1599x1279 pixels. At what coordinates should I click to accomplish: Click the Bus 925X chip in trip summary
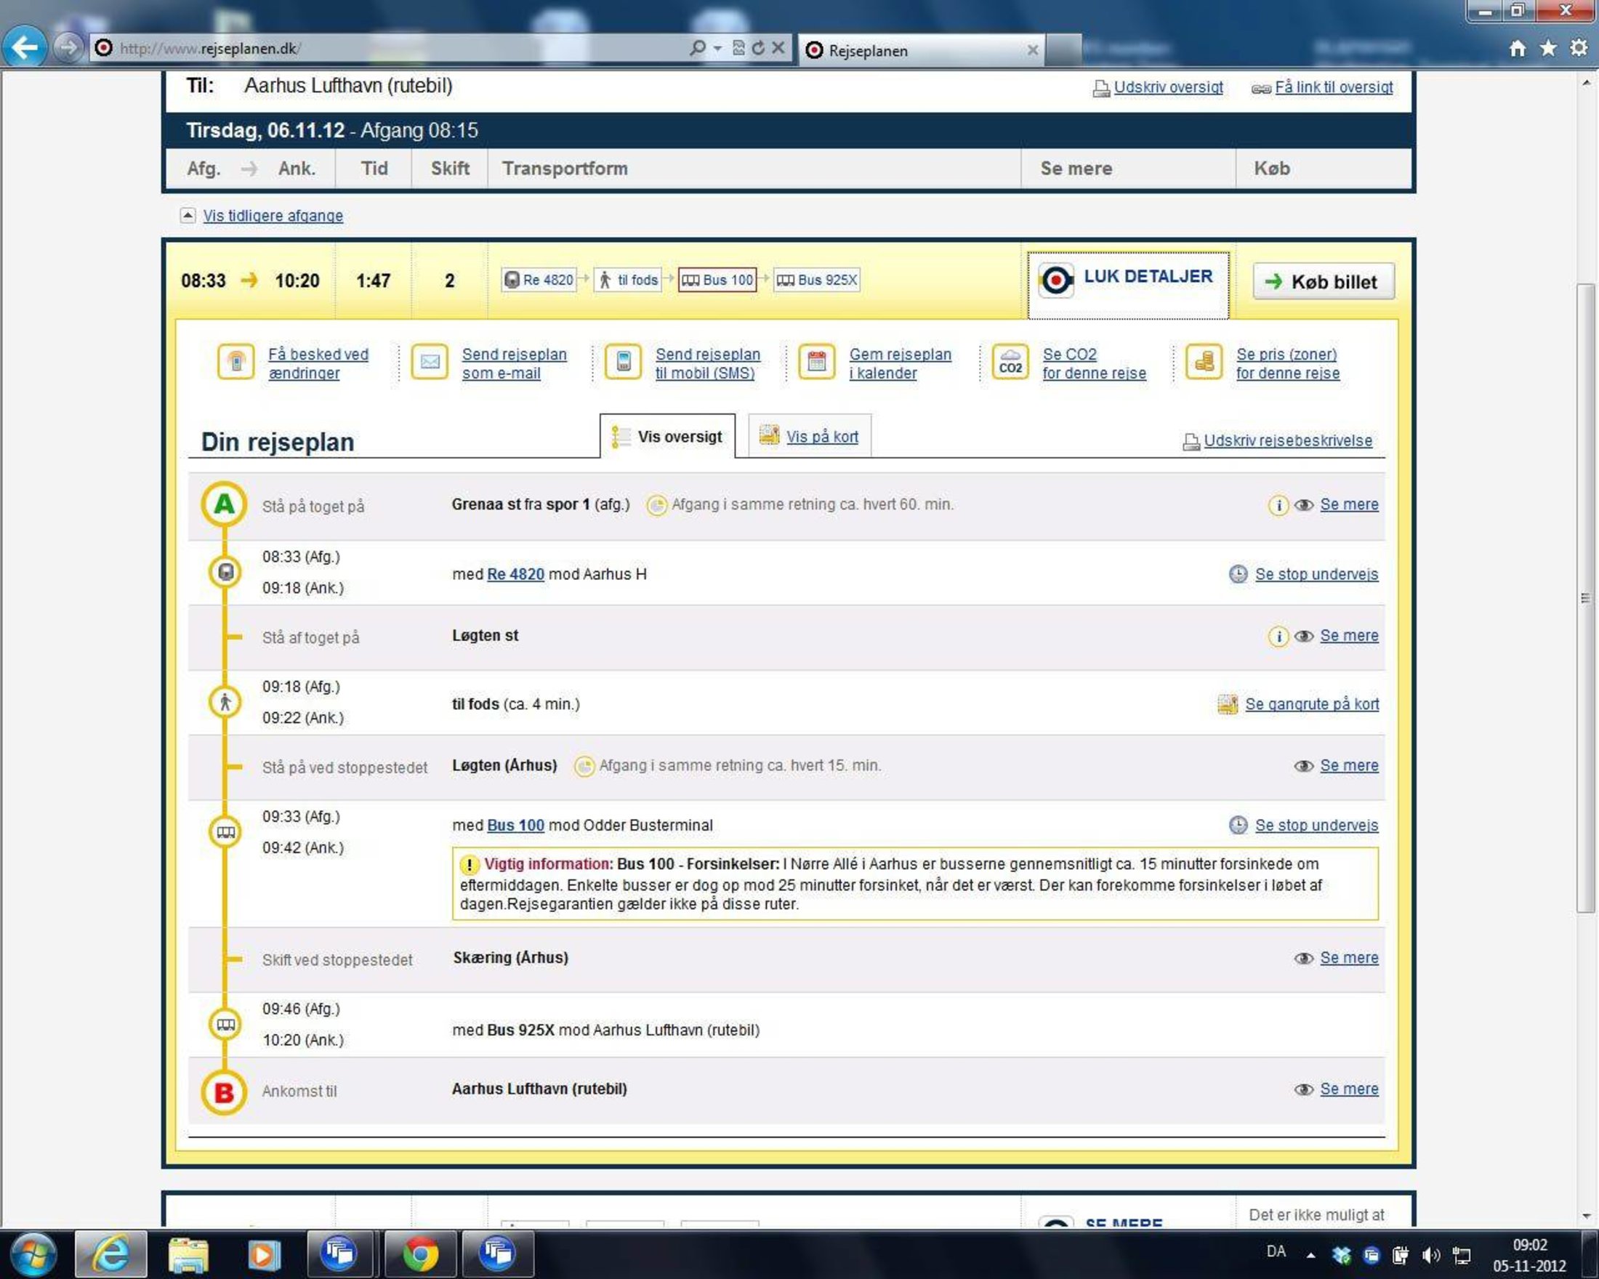(x=816, y=281)
